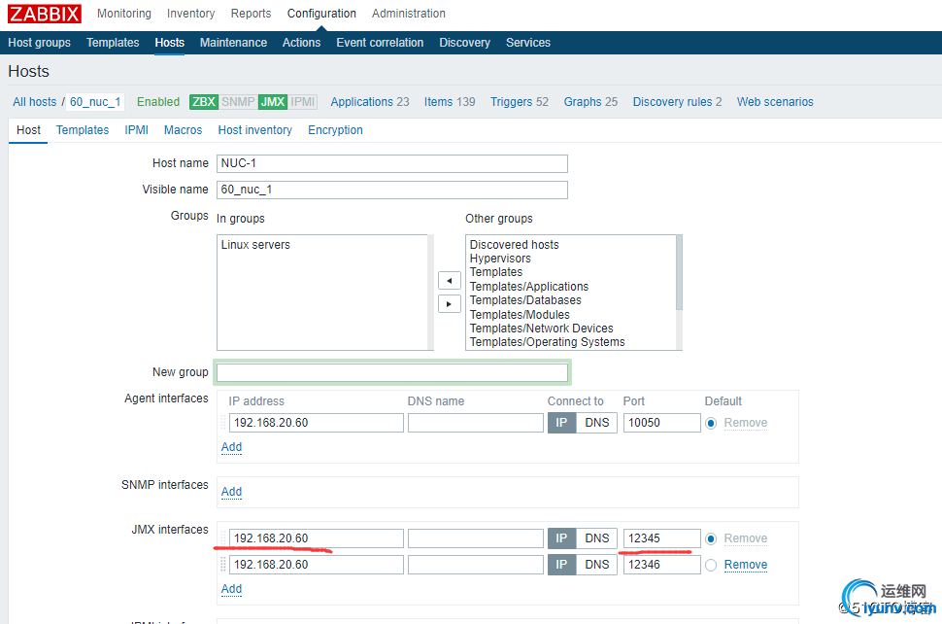The width and height of the screenshot is (942, 624).
Task: Add a new SNMP interface
Action: click(x=231, y=492)
